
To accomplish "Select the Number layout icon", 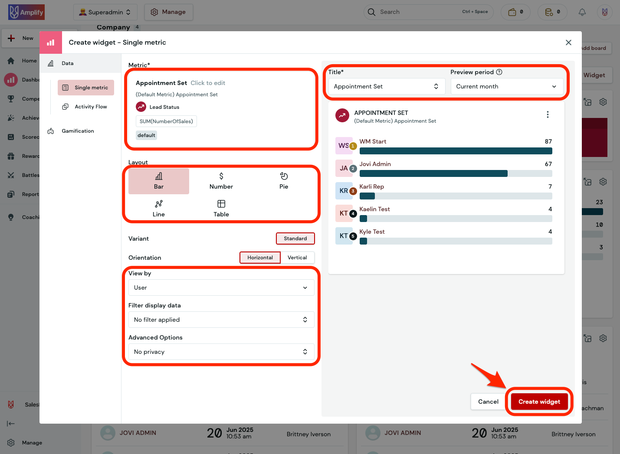I will (221, 180).
